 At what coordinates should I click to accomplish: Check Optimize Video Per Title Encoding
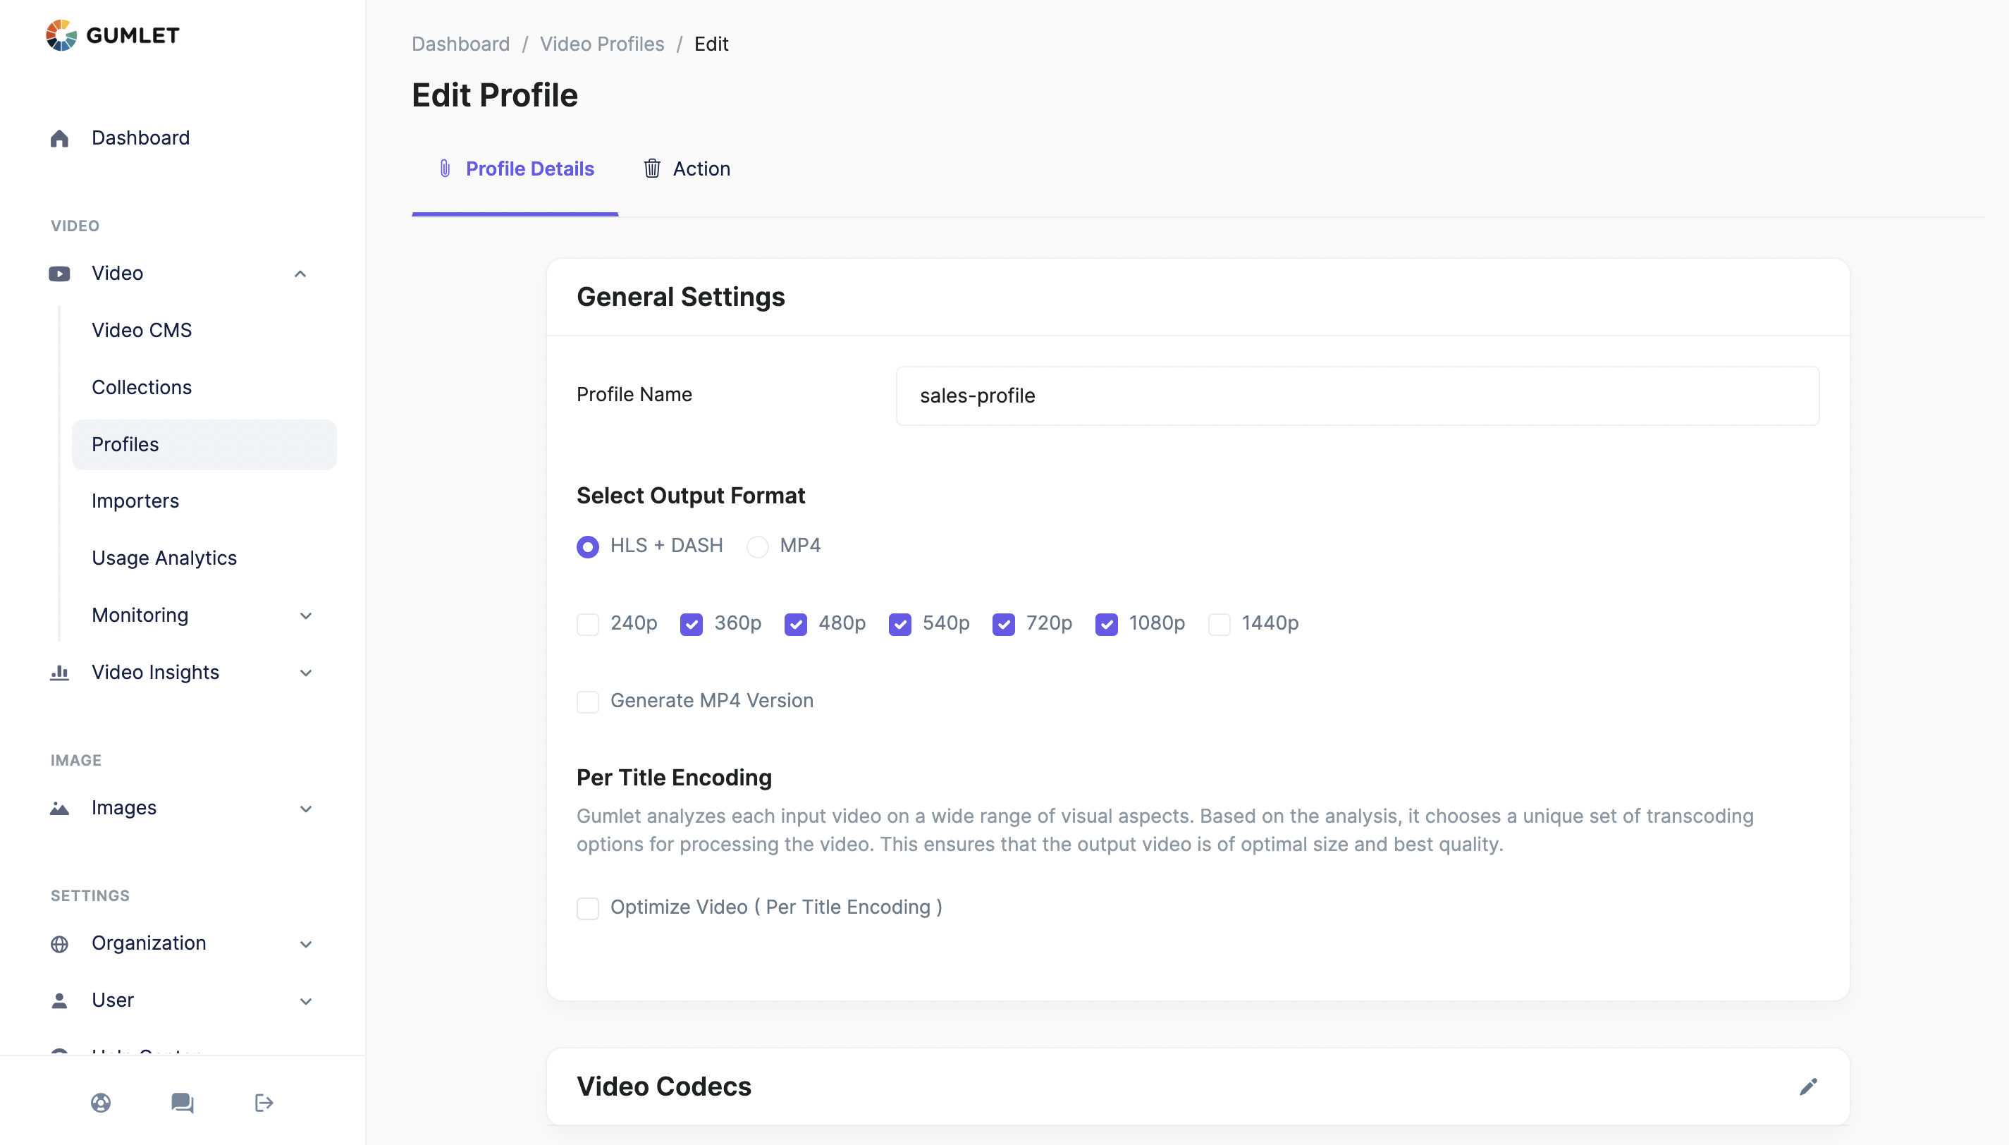pos(588,908)
